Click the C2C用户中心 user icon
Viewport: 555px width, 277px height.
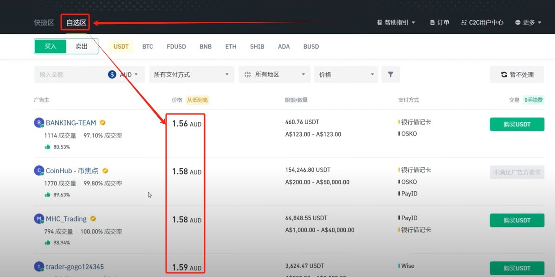click(464, 22)
